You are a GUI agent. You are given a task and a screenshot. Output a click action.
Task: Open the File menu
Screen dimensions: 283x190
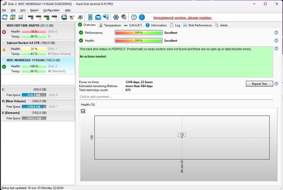click(x=4, y=10)
